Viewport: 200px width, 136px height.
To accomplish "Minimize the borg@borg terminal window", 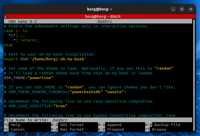I will click(x=172, y=9).
